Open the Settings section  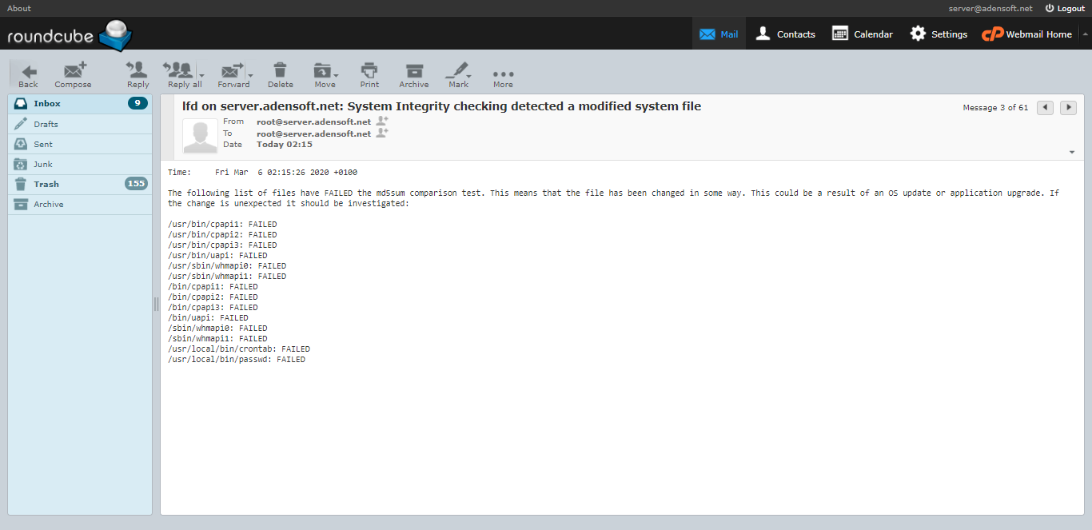coord(939,34)
